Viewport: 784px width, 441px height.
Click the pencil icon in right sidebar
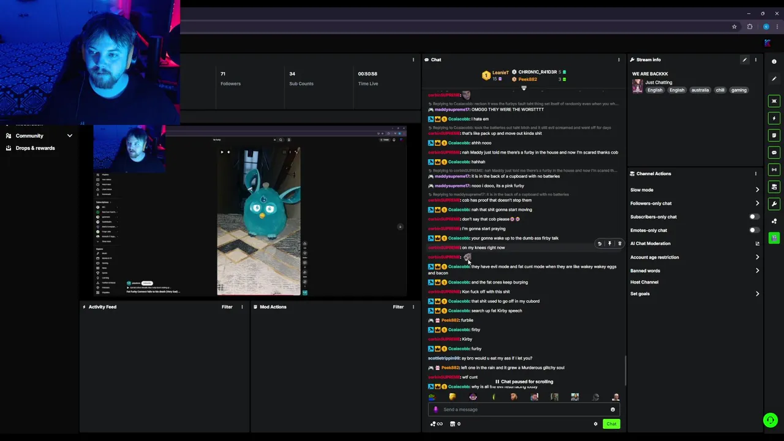coord(774,79)
